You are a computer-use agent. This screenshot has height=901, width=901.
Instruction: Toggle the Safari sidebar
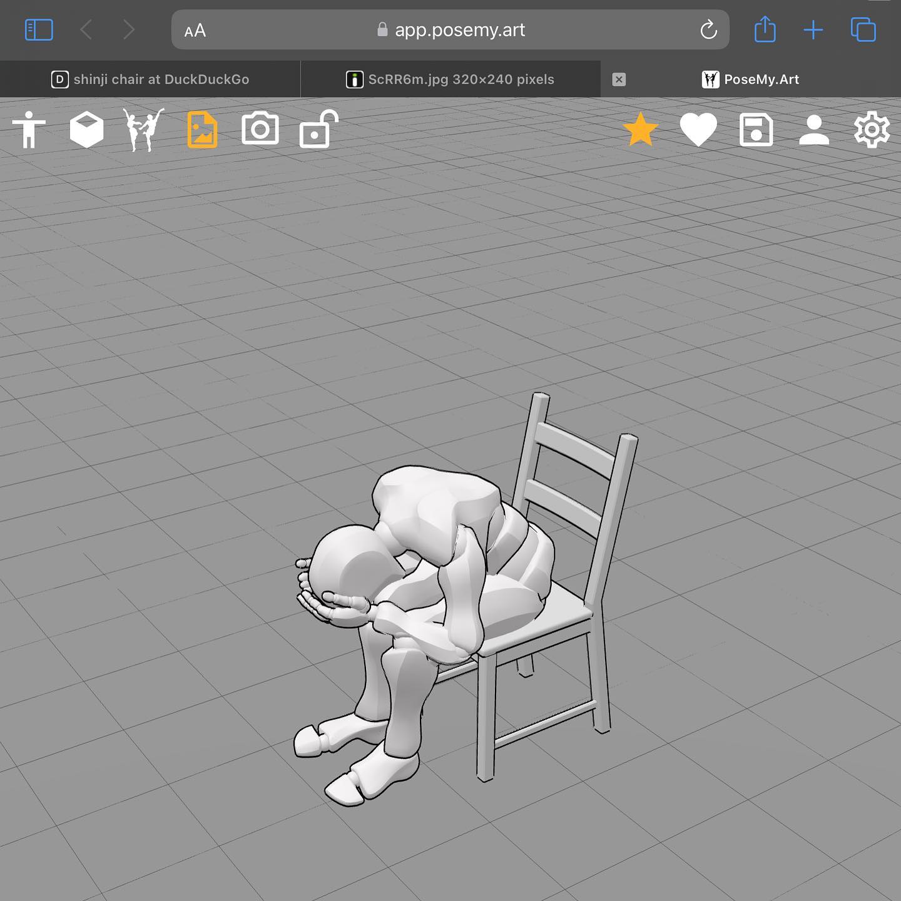pos(39,29)
